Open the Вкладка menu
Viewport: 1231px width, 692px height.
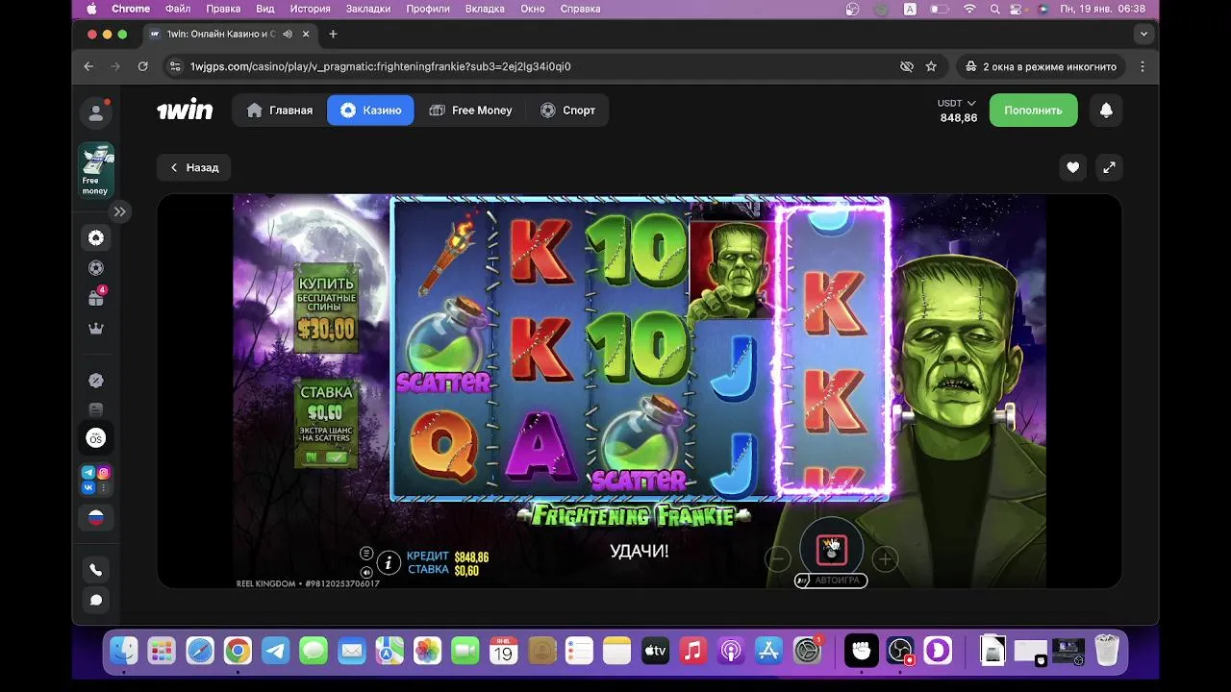click(485, 9)
